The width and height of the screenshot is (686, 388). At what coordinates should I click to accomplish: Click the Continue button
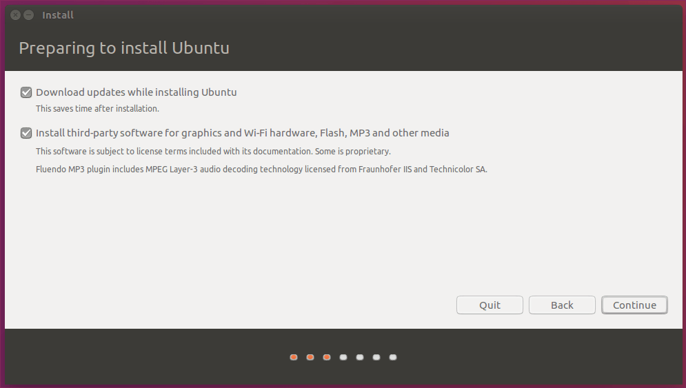634,305
